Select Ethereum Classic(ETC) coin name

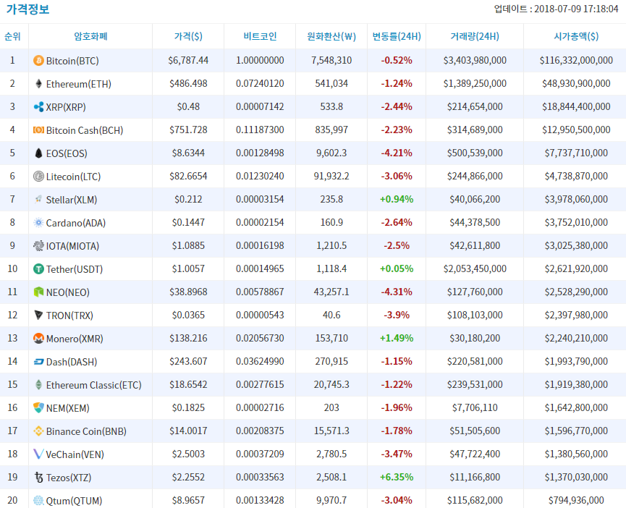[x=94, y=385]
